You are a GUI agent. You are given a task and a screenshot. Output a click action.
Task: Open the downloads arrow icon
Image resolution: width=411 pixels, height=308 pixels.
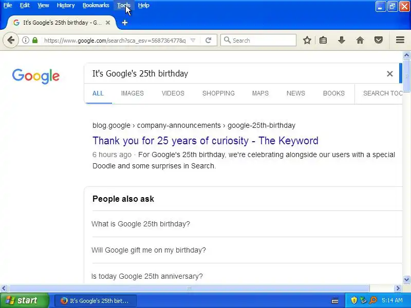click(342, 40)
